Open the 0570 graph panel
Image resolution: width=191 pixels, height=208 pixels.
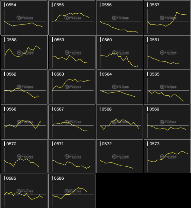24,156
